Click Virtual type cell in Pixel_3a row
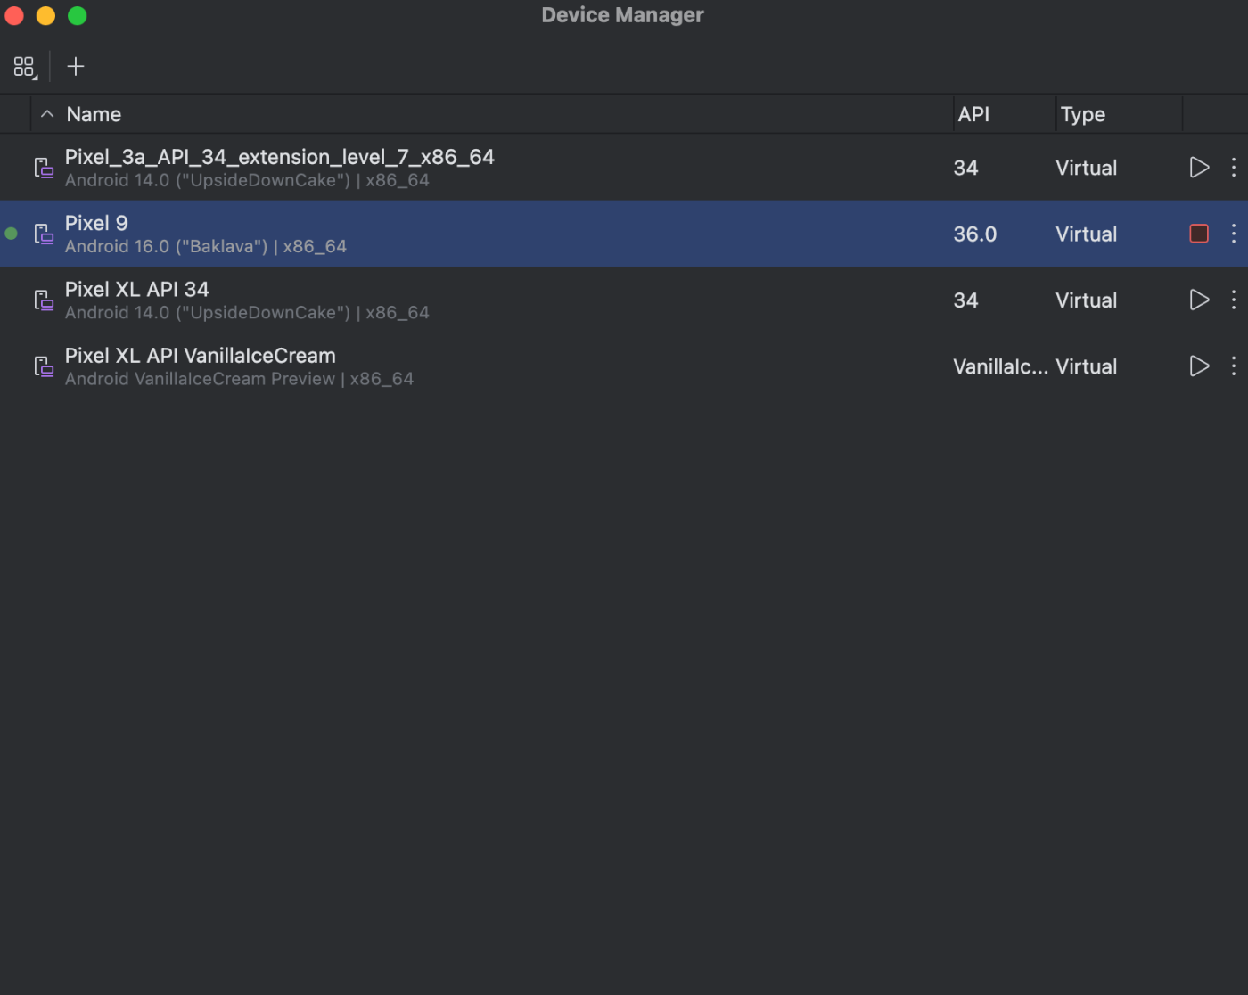The width and height of the screenshot is (1248, 995). 1086,168
